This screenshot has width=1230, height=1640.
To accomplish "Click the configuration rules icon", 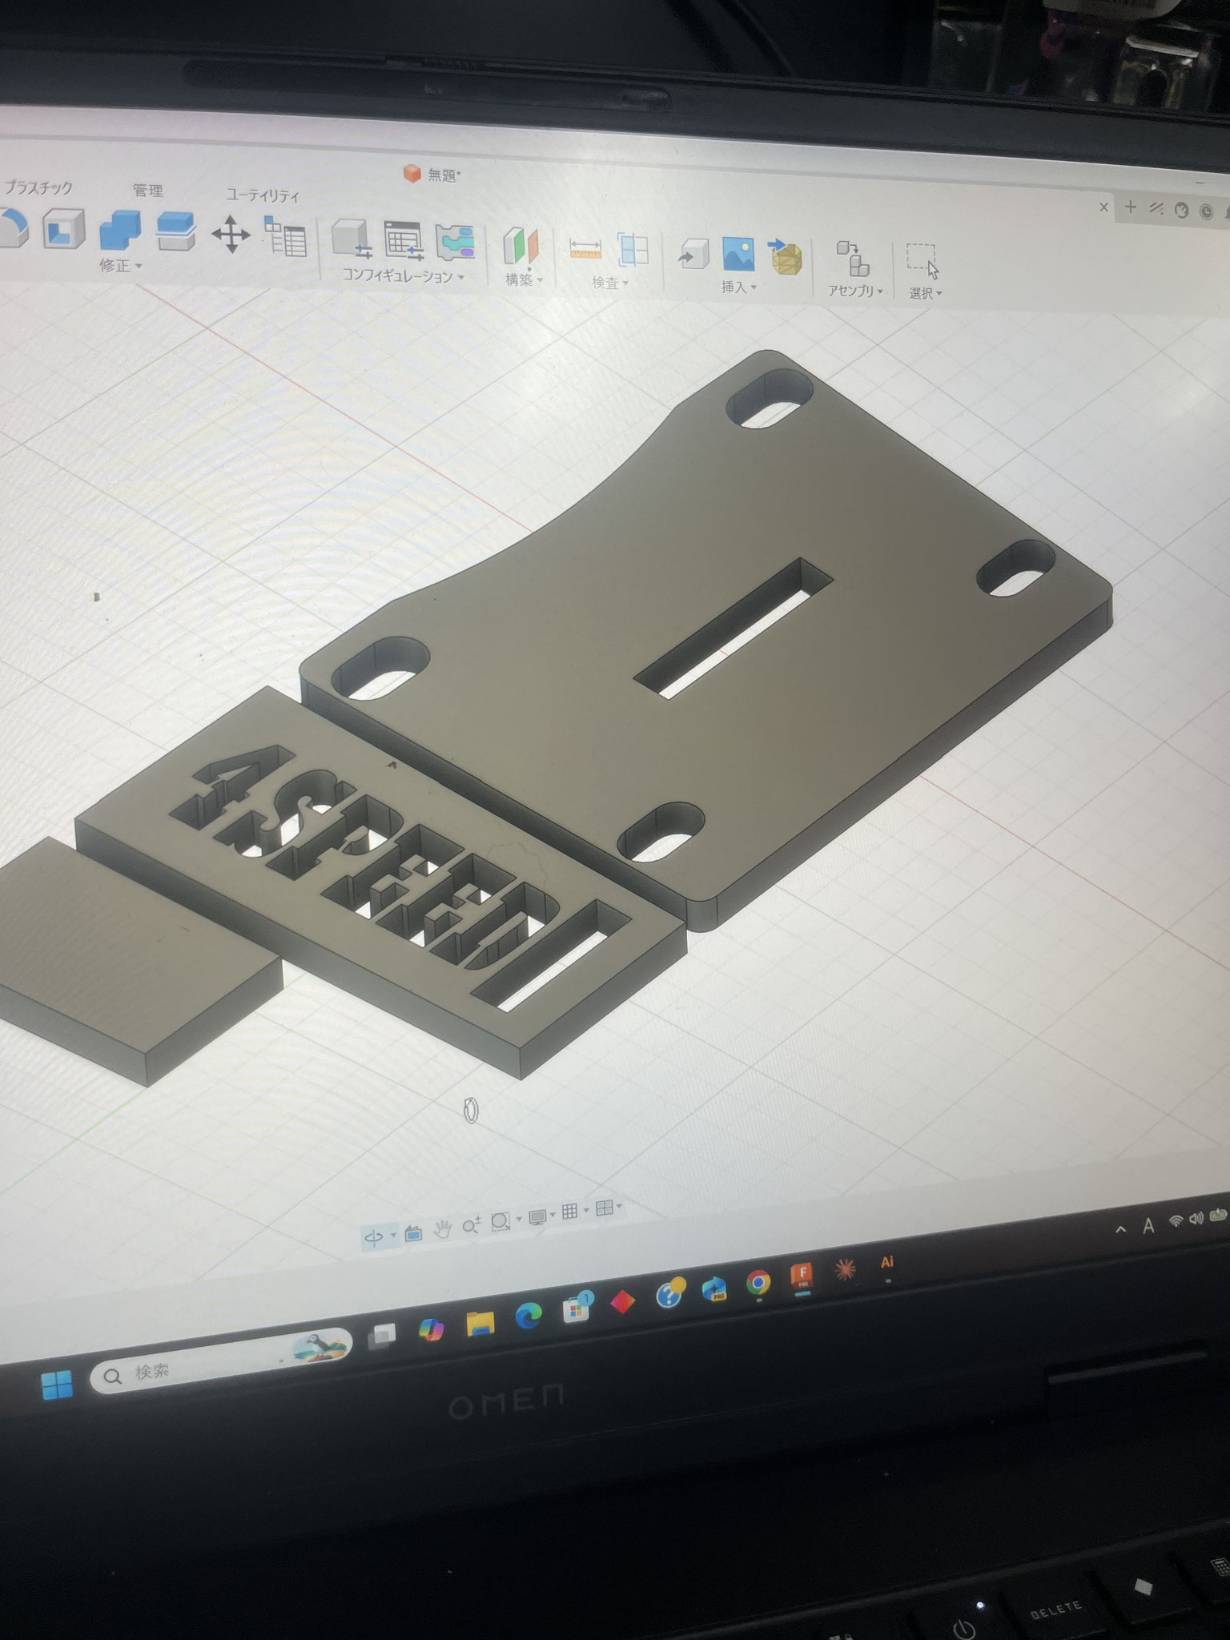I will (x=456, y=243).
